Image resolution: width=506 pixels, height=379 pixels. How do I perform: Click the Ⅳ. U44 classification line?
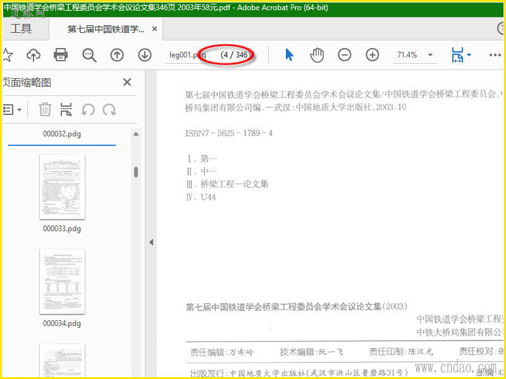[201, 197]
